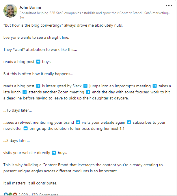The image size is (177, 196).
Task: Click the 1w post timestamp
Action: click(22, 18)
